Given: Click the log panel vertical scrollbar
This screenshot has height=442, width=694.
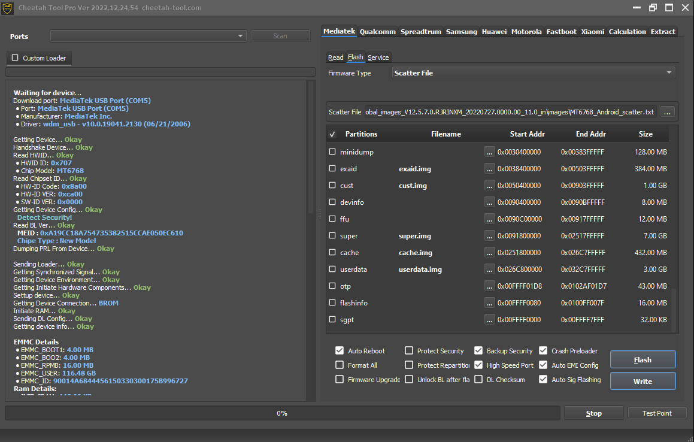Looking at the screenshot, I should (311, 149).
